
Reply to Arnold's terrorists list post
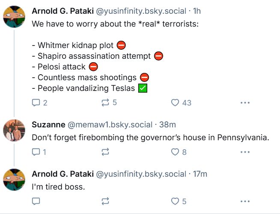click(x=39, y=102)
